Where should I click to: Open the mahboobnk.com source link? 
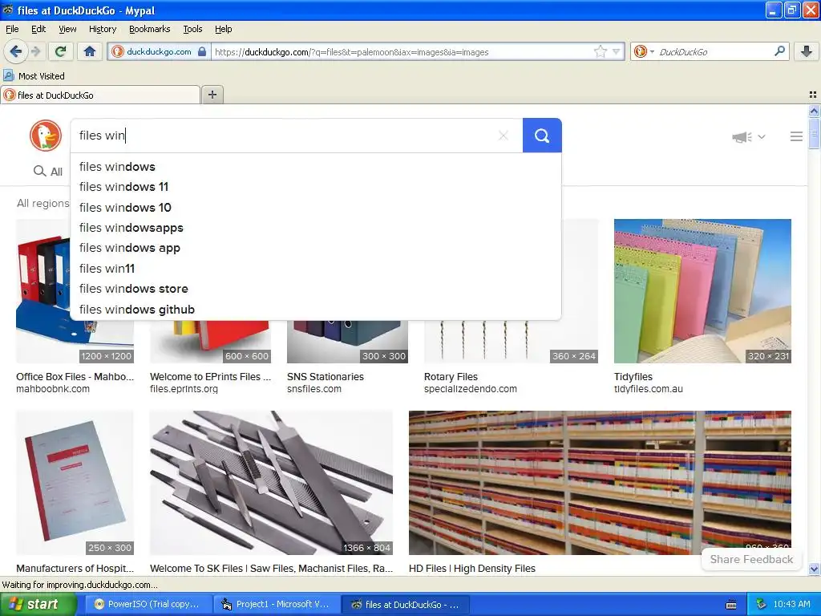[x=53, y=389]
